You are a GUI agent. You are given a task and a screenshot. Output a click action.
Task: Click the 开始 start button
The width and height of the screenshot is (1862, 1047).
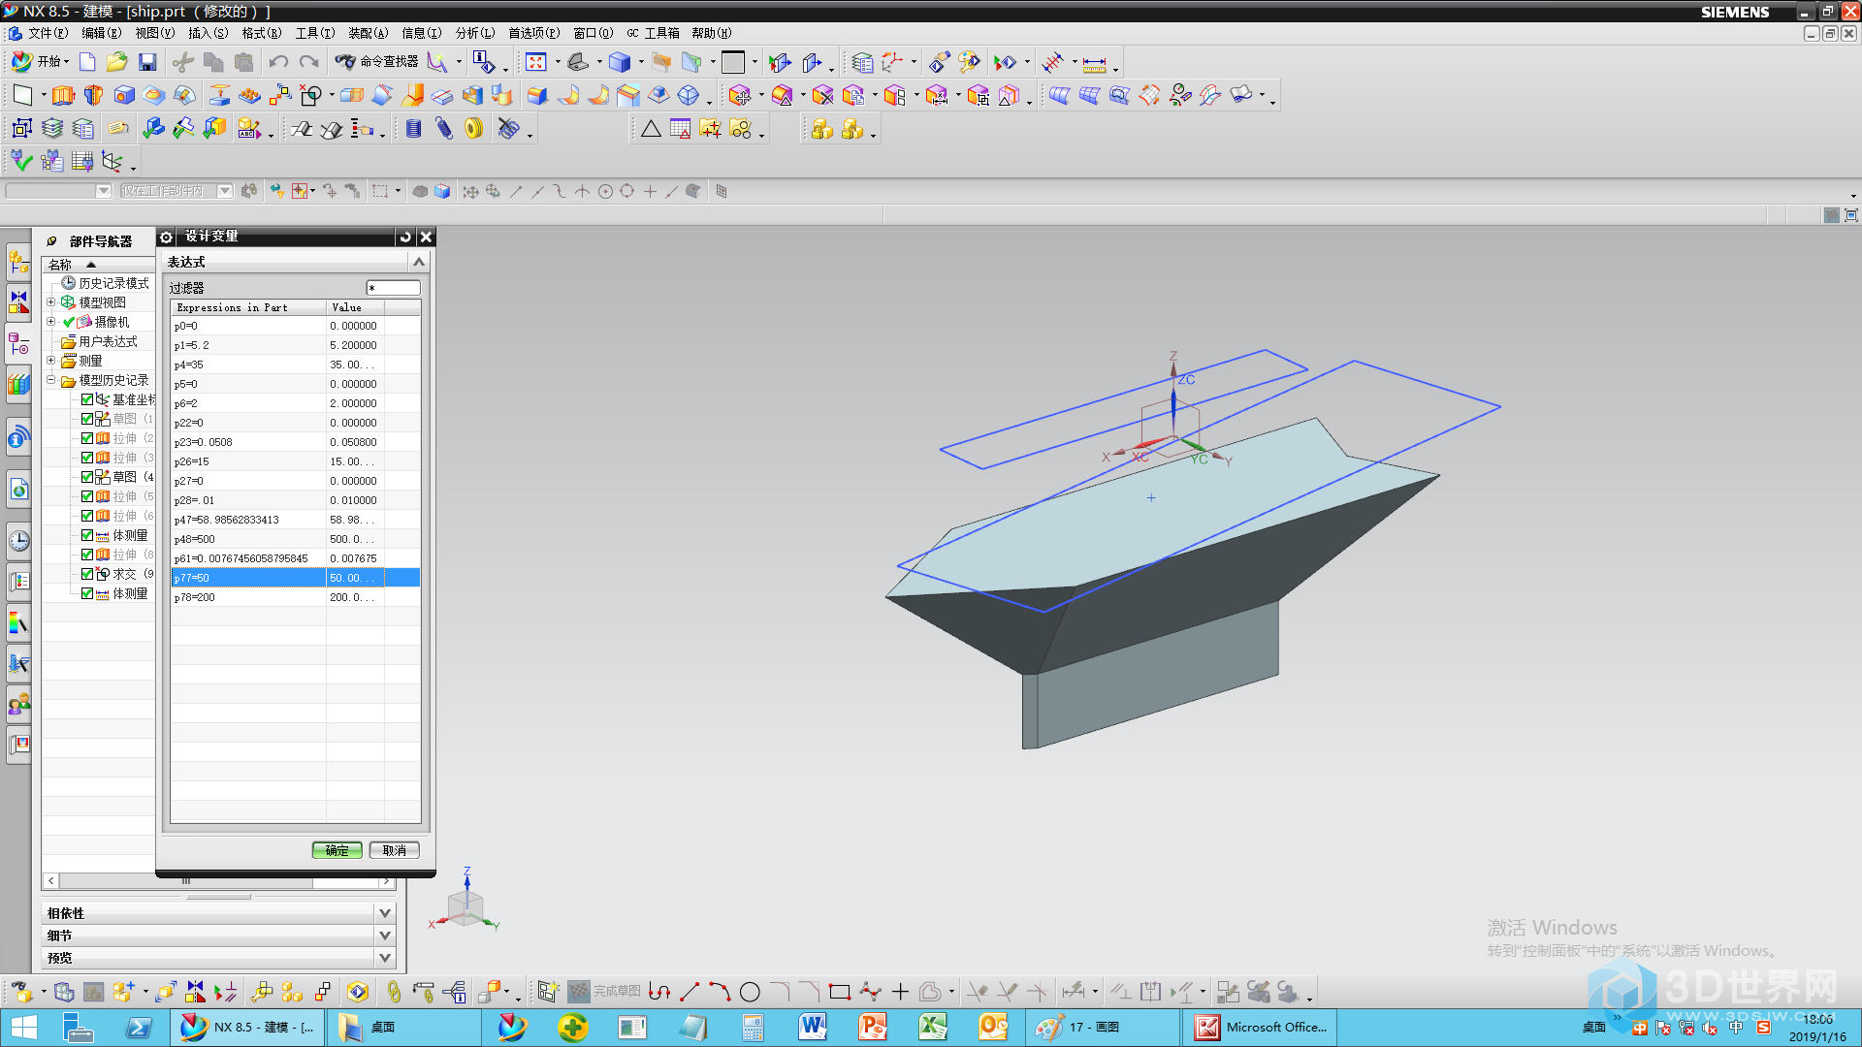click(40, 62)
